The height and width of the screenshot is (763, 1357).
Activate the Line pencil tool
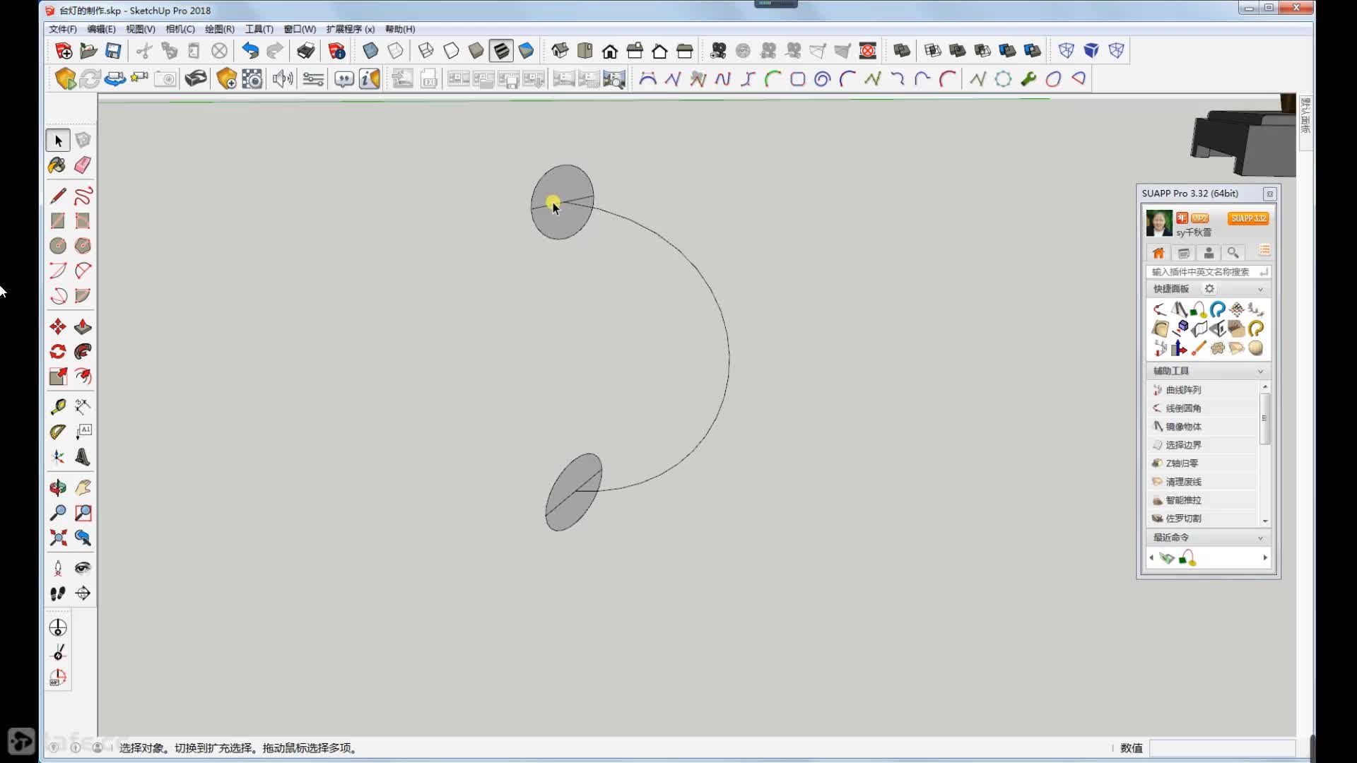[58, 196]
